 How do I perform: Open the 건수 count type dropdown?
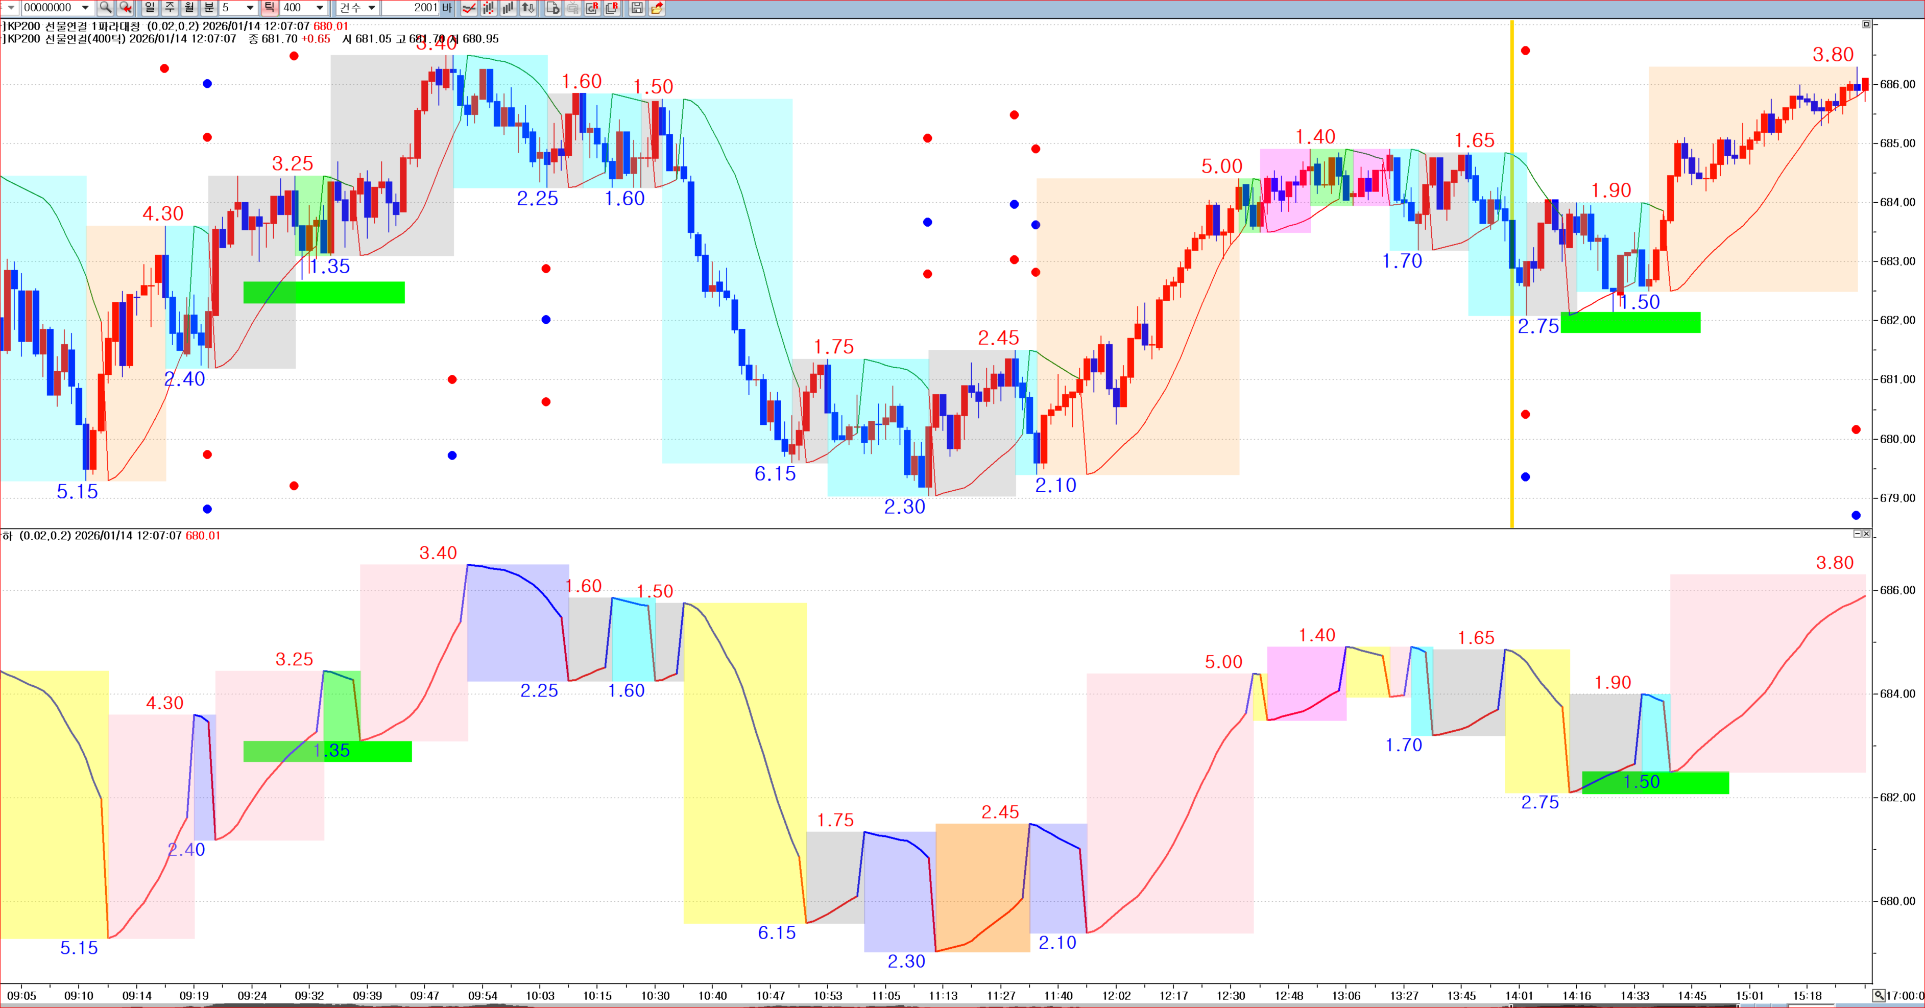(x=371, y=8)
